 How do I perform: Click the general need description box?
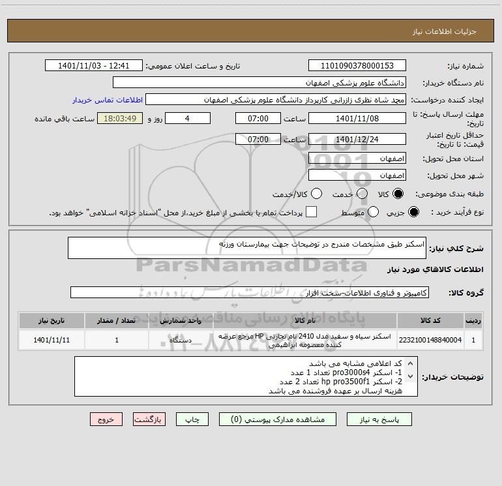pos(247,248)
